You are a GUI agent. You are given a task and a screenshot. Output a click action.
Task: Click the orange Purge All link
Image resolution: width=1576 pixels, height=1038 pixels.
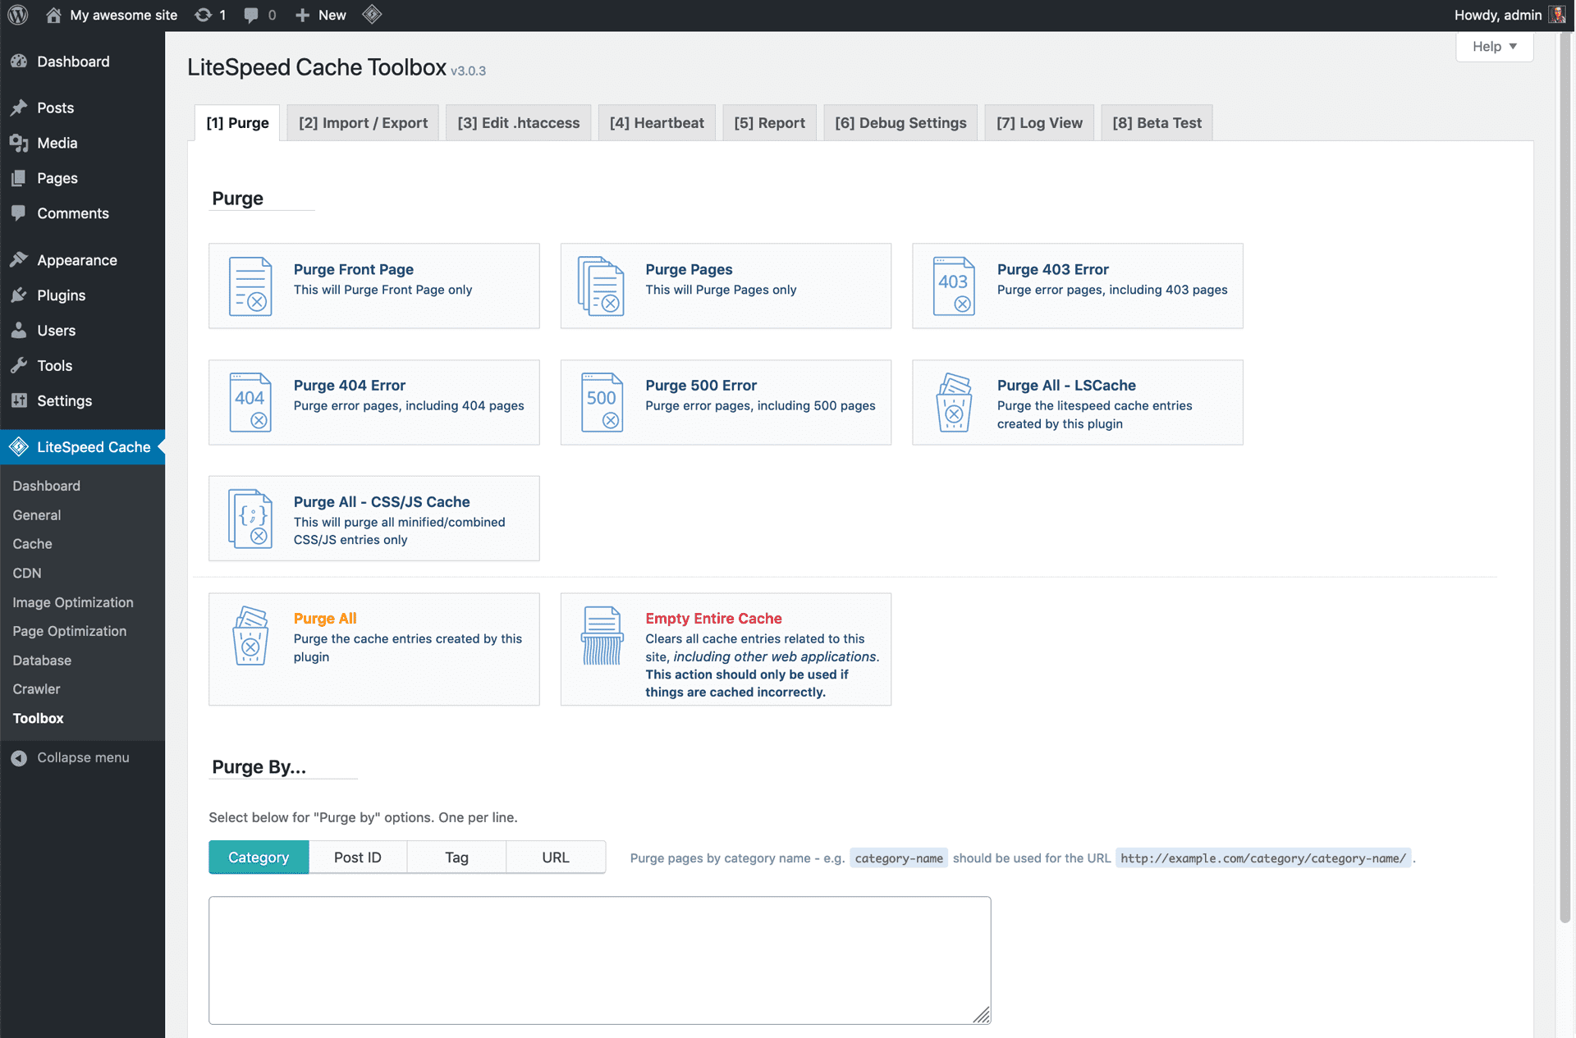pyautogui.click(x=325, y=618)
